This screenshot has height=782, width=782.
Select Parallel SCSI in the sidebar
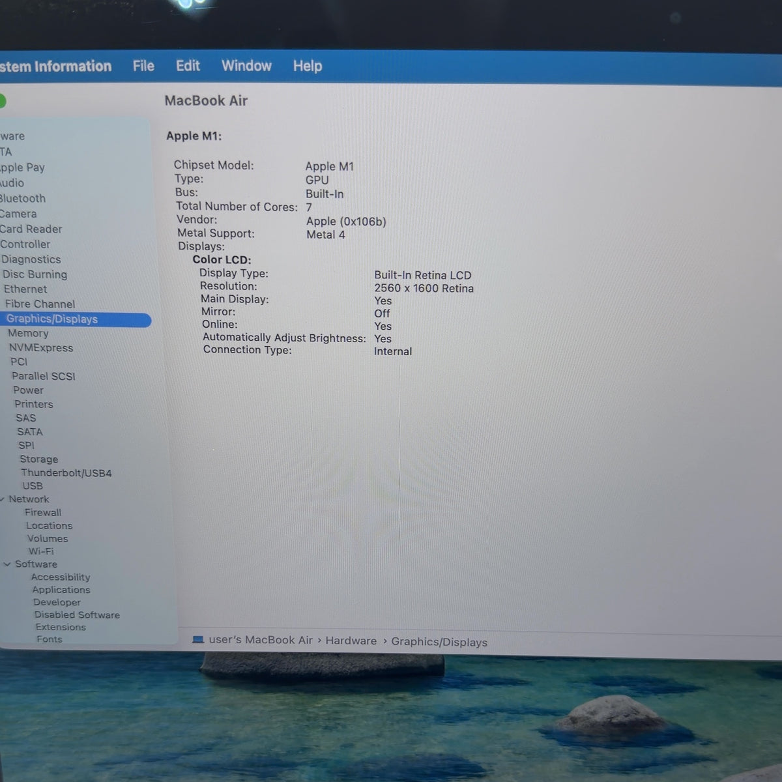point(44,376)
